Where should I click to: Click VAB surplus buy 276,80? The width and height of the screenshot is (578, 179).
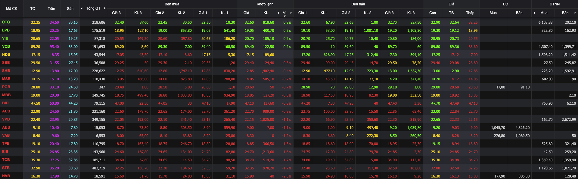tap(499, 136)
